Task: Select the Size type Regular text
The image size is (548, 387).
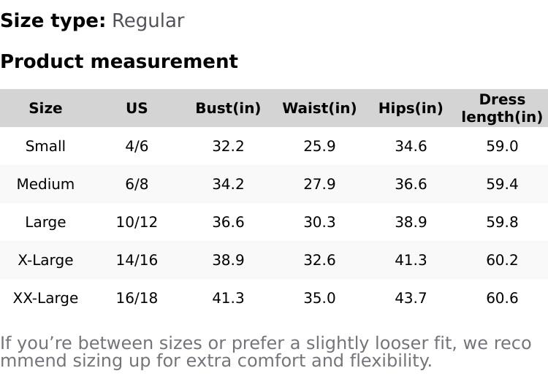Action: [92, 20]
